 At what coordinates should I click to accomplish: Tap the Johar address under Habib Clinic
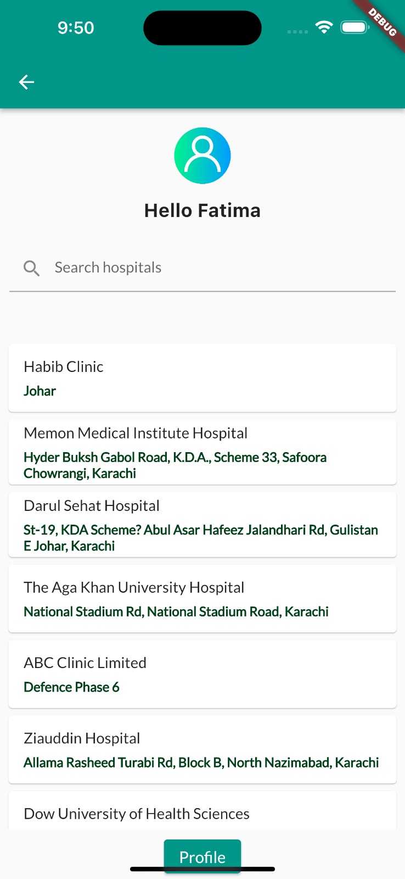(40, 391)
